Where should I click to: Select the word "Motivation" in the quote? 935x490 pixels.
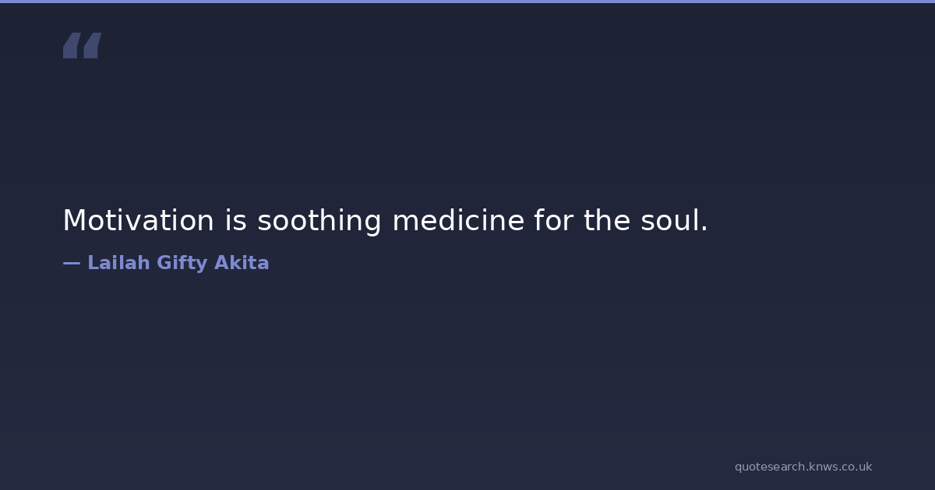(x=138, y=221)
